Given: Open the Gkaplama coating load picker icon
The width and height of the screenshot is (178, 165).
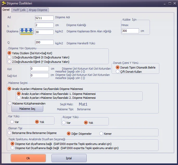Looking at the screenshot, I should pos(27,32).
